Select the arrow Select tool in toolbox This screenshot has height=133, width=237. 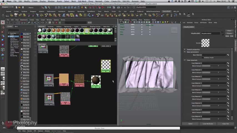tap(3, 22)
